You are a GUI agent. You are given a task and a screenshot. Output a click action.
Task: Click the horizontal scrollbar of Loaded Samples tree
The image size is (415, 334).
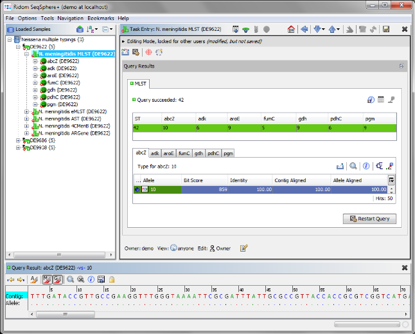pos(59,255)
